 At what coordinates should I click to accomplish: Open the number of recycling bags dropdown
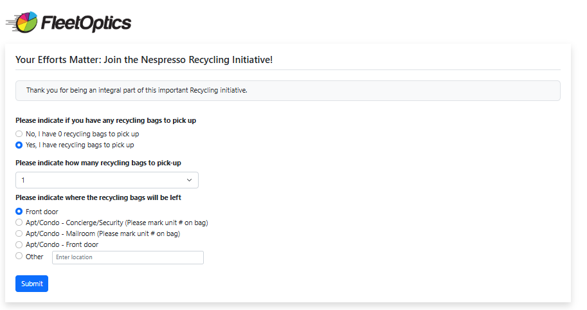coord(107,180)
